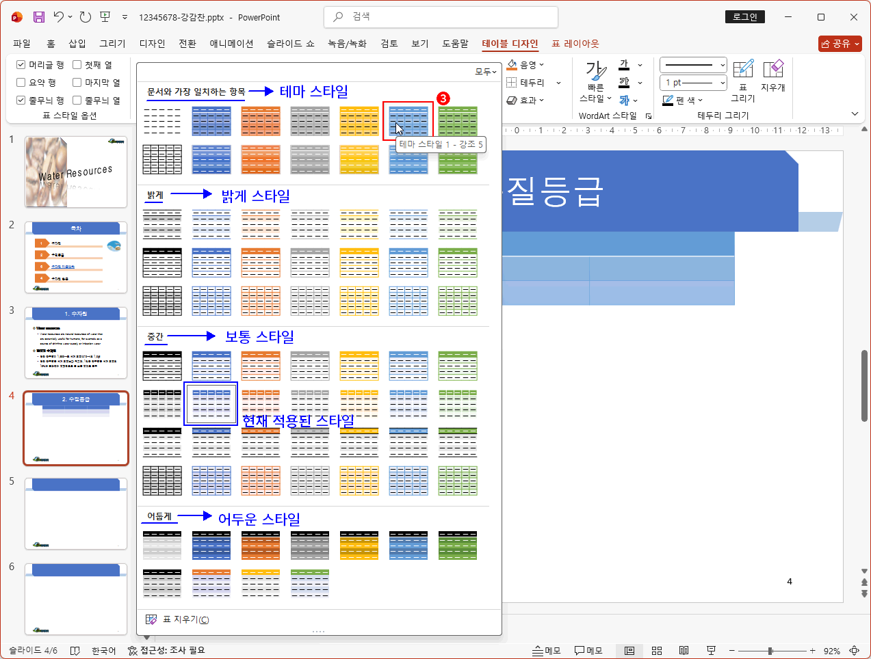Fit slide to current window
The width and height of the screenshot is (871, 659).
(x=855, y=651)
